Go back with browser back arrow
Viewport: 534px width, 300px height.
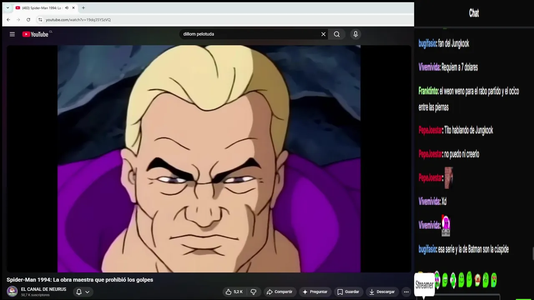click(x=8, y=20)
